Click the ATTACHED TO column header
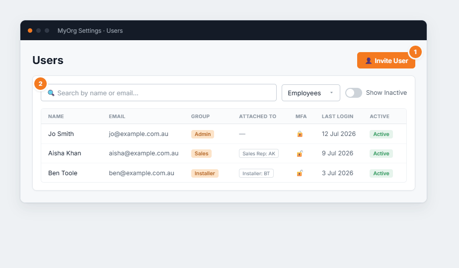The width and height of the screenshot is (459, 268). click(x=258, y=116)
